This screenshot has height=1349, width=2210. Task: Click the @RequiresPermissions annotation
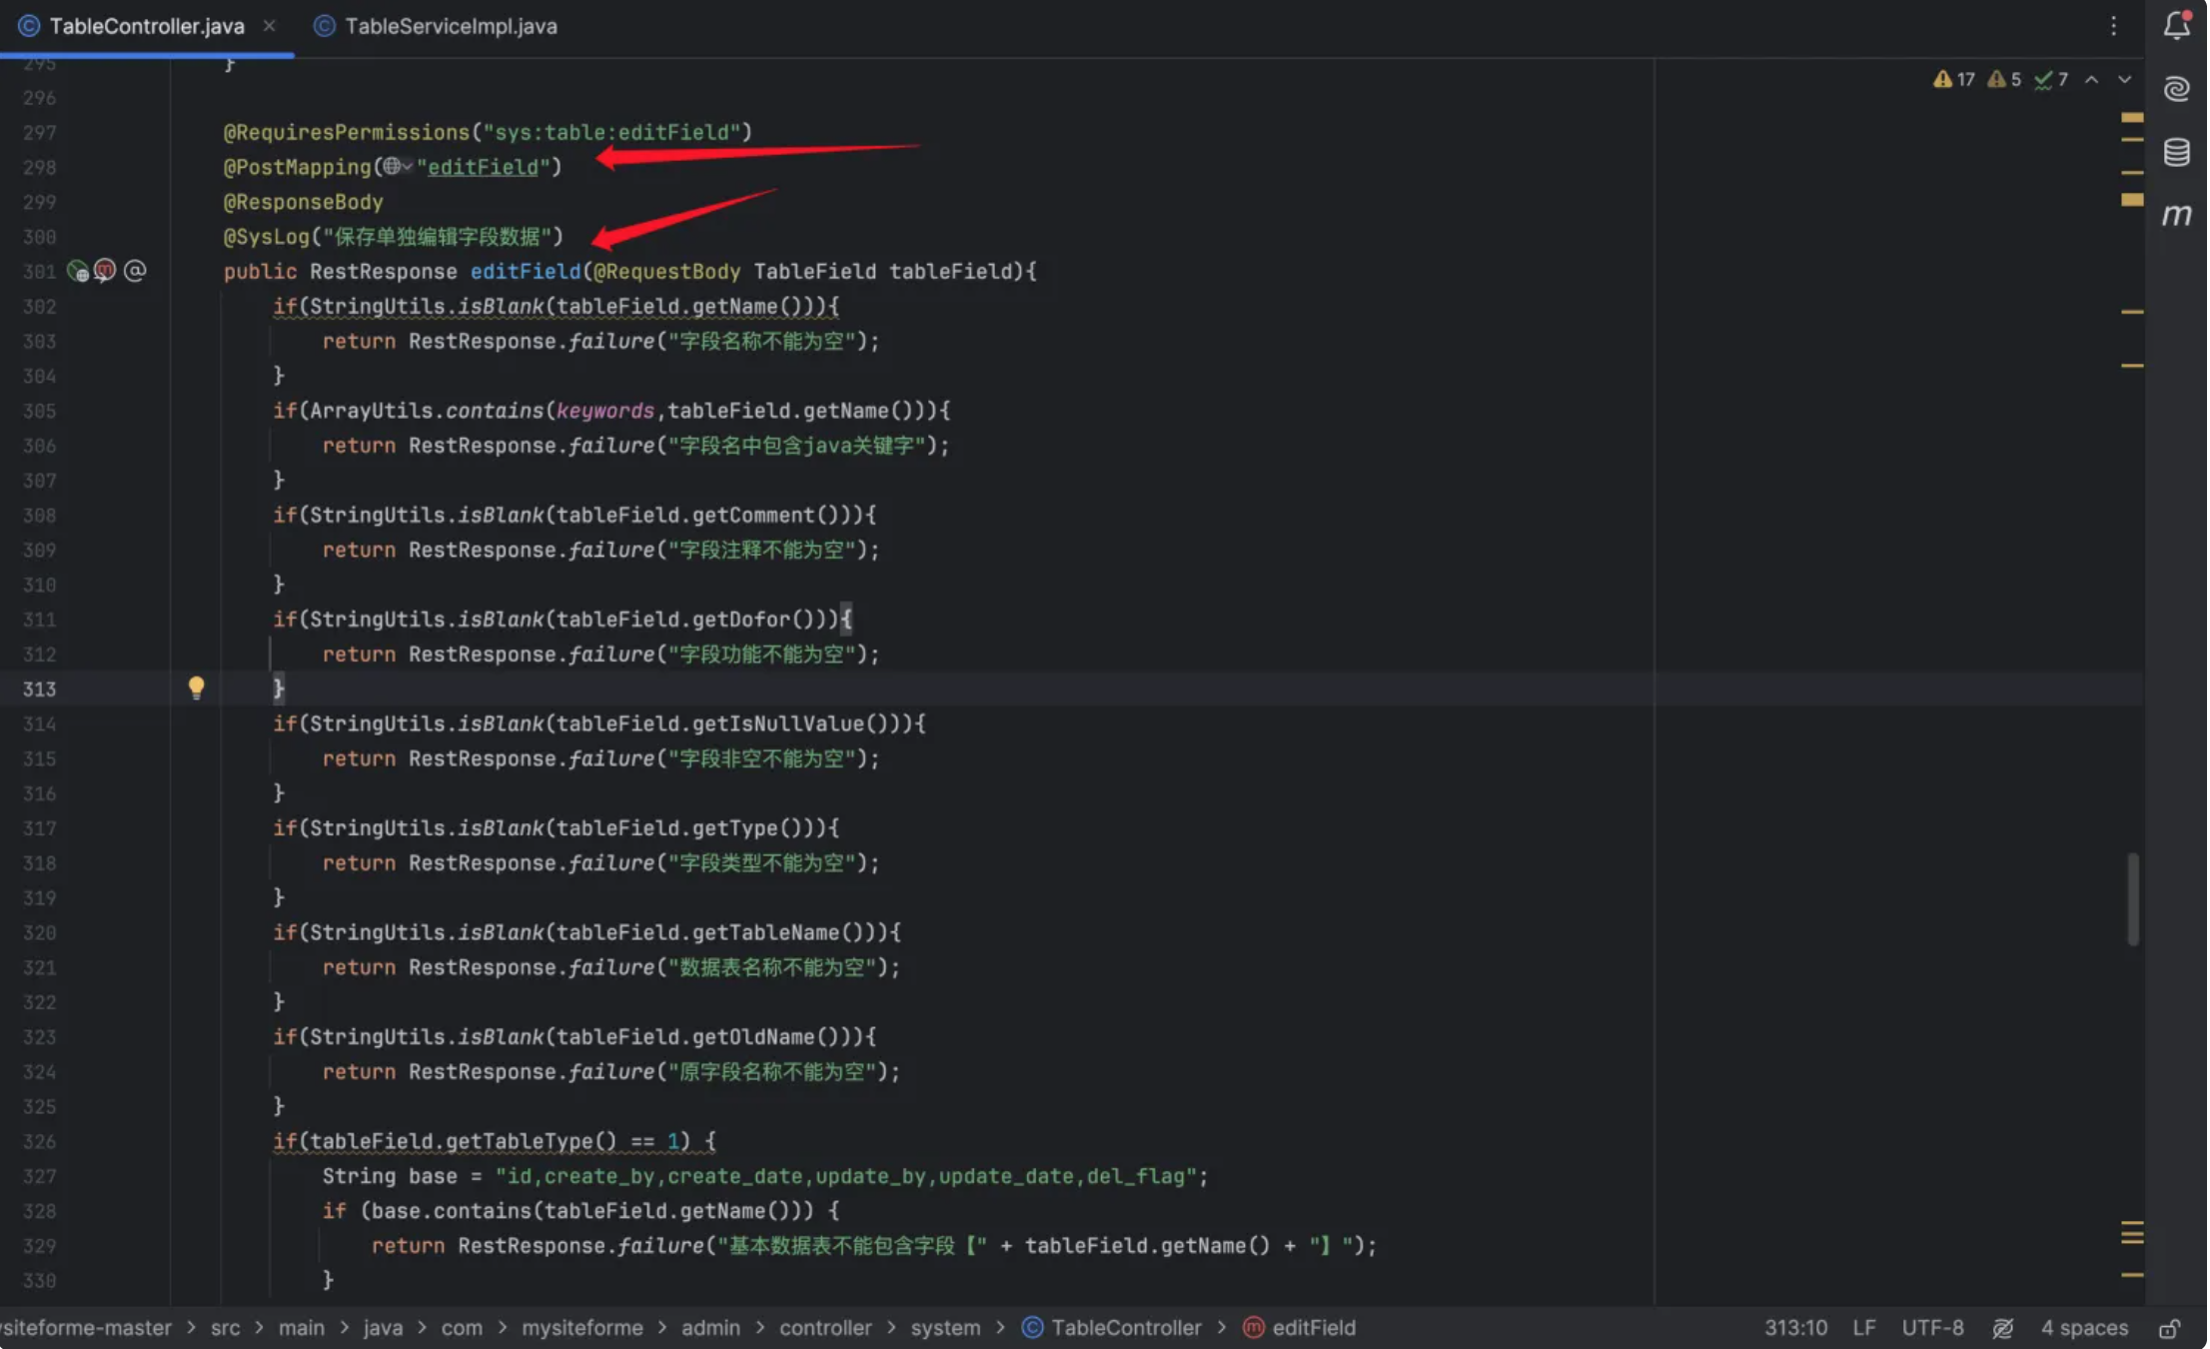tap(347, 132)
